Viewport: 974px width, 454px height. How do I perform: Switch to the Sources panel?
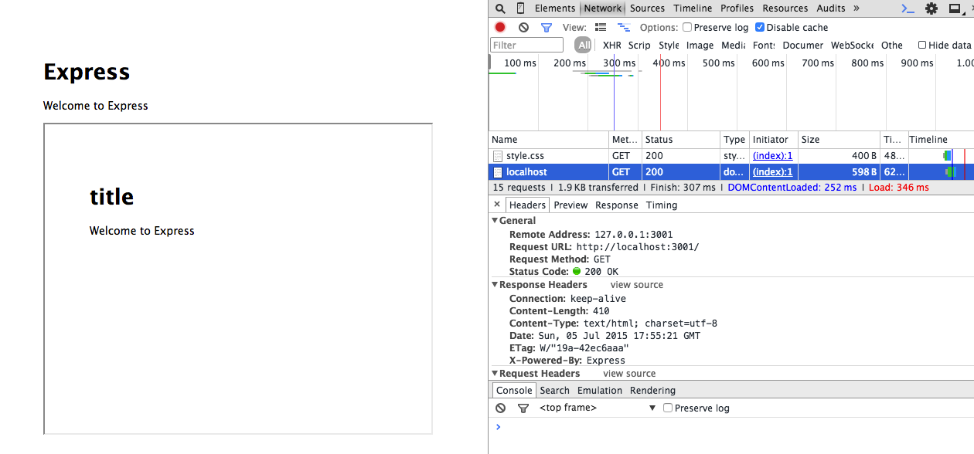tap(647, 8)
